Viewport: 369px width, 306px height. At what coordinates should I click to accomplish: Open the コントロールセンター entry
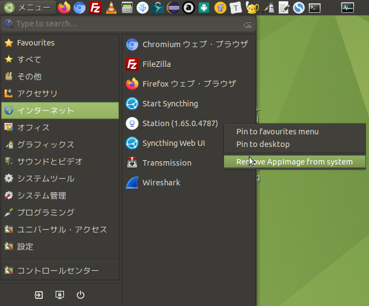click(58, 270)
